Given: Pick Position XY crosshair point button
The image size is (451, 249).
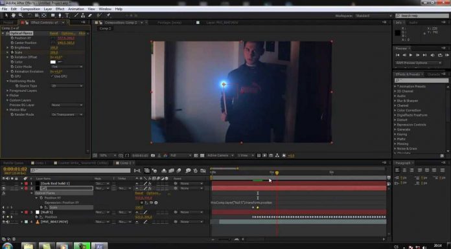Looking at the screenshot, I should (x=53, y=38).
